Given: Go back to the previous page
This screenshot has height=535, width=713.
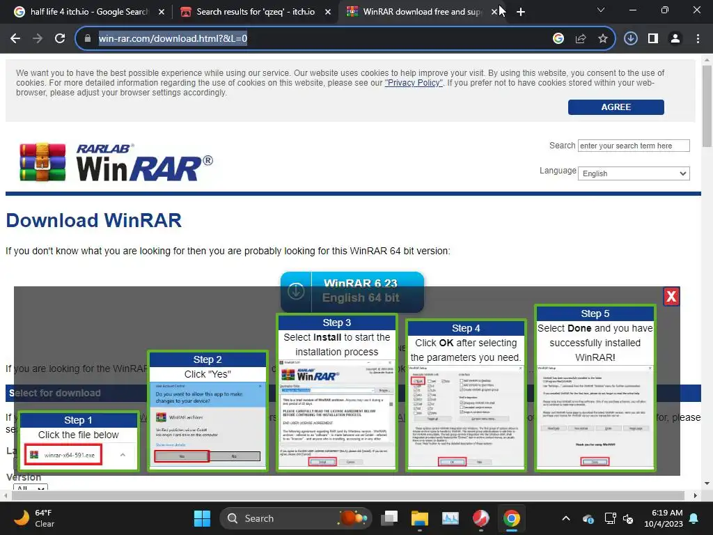Looking at the screenshot, I should [x=15, y=39].
